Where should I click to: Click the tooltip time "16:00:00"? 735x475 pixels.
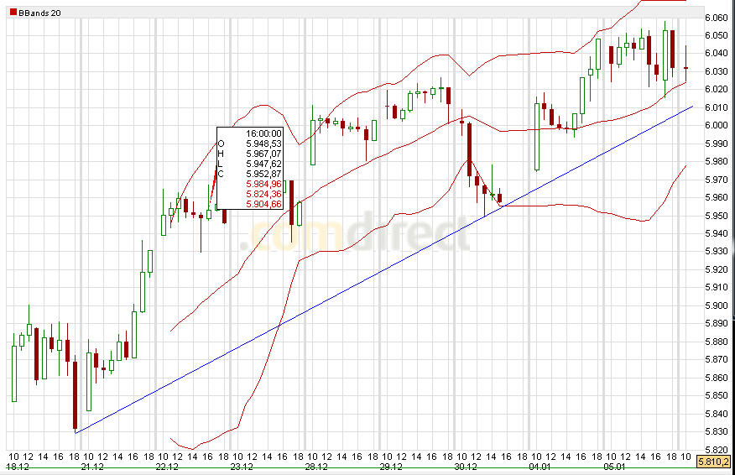tap(264, 133)
